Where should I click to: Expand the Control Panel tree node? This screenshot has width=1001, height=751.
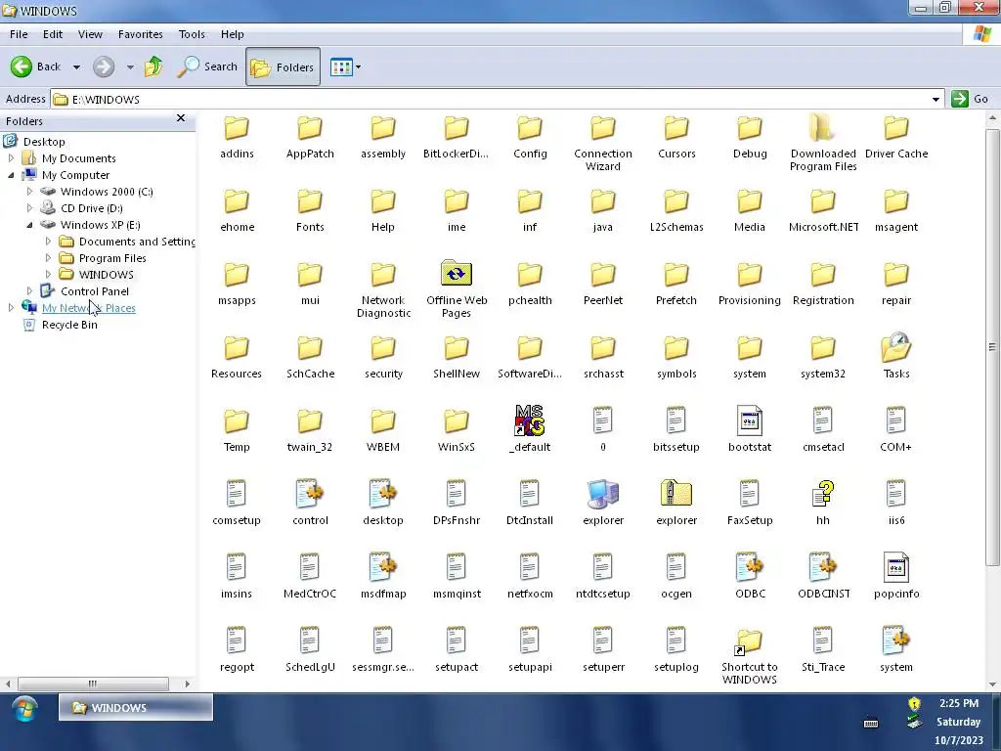(29, 291)
